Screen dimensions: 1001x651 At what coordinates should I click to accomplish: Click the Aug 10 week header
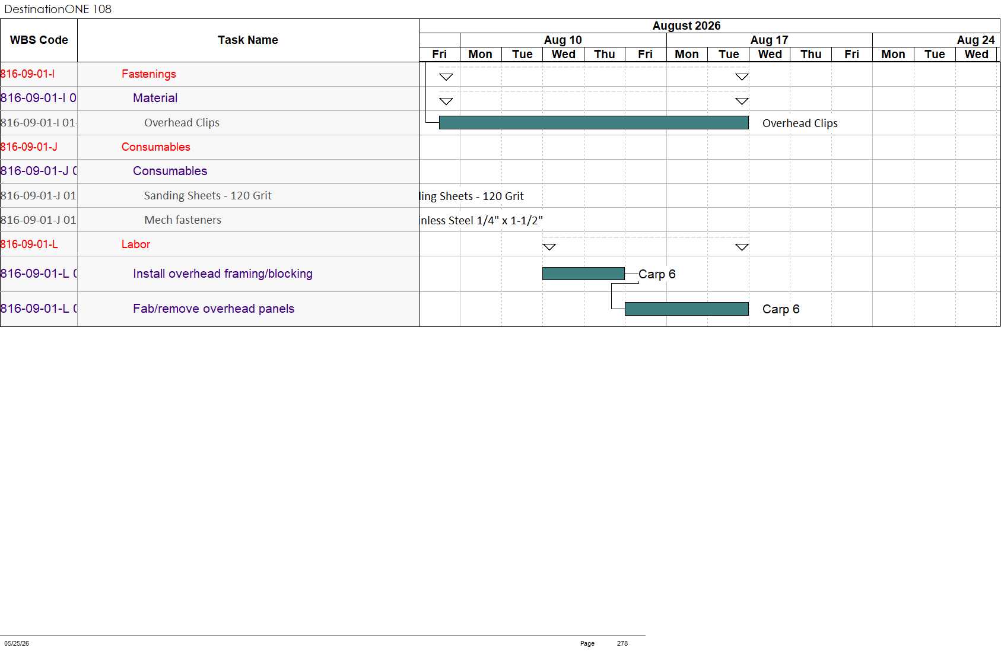pyautogui.click(x=563, y=40)
